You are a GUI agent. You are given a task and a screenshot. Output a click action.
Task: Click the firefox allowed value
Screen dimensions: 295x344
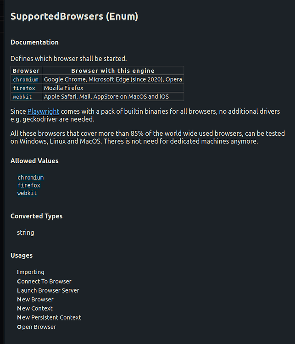point(29,185)
